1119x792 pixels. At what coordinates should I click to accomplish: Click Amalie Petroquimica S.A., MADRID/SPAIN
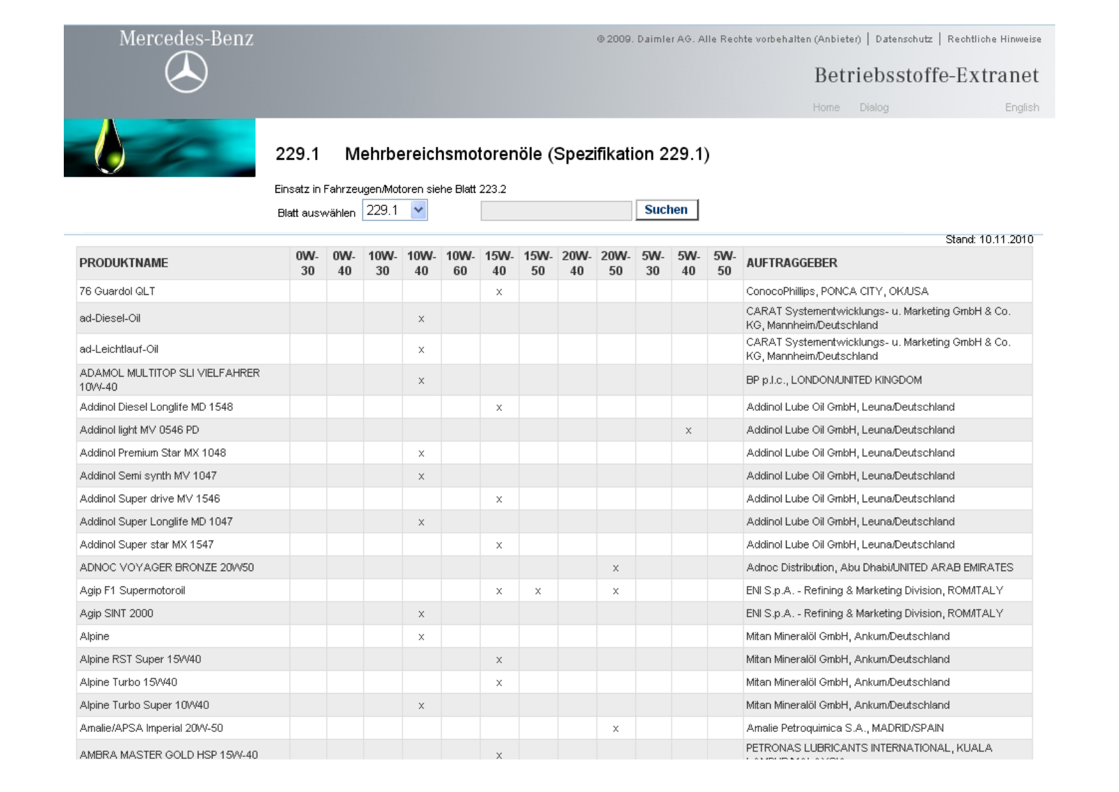(845, 728)
